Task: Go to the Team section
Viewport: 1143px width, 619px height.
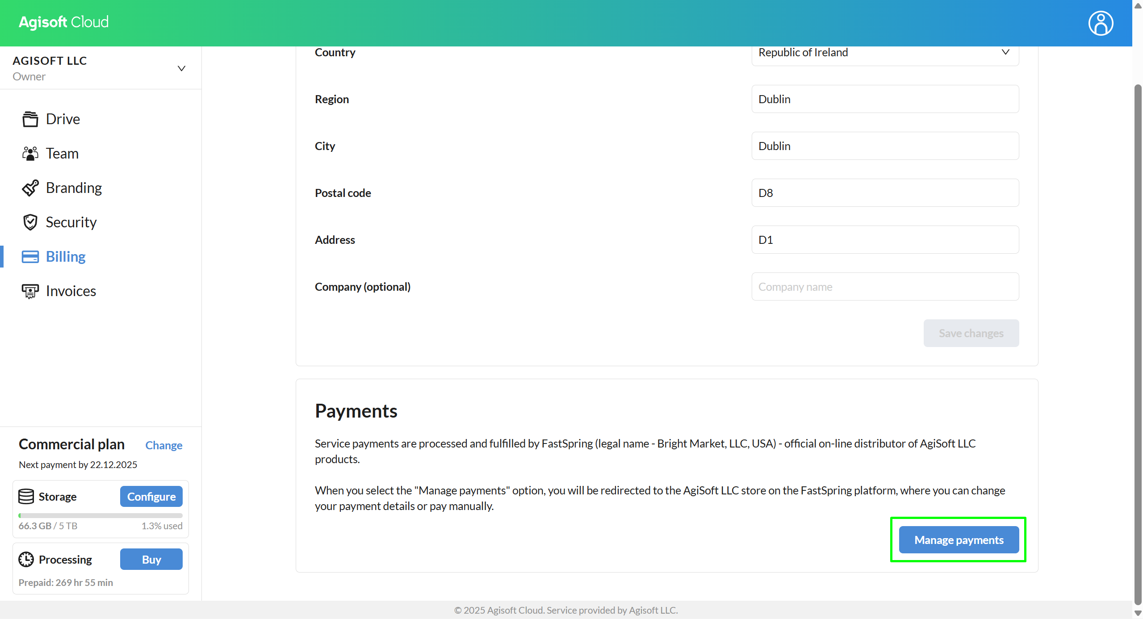Action: point(62,154)
